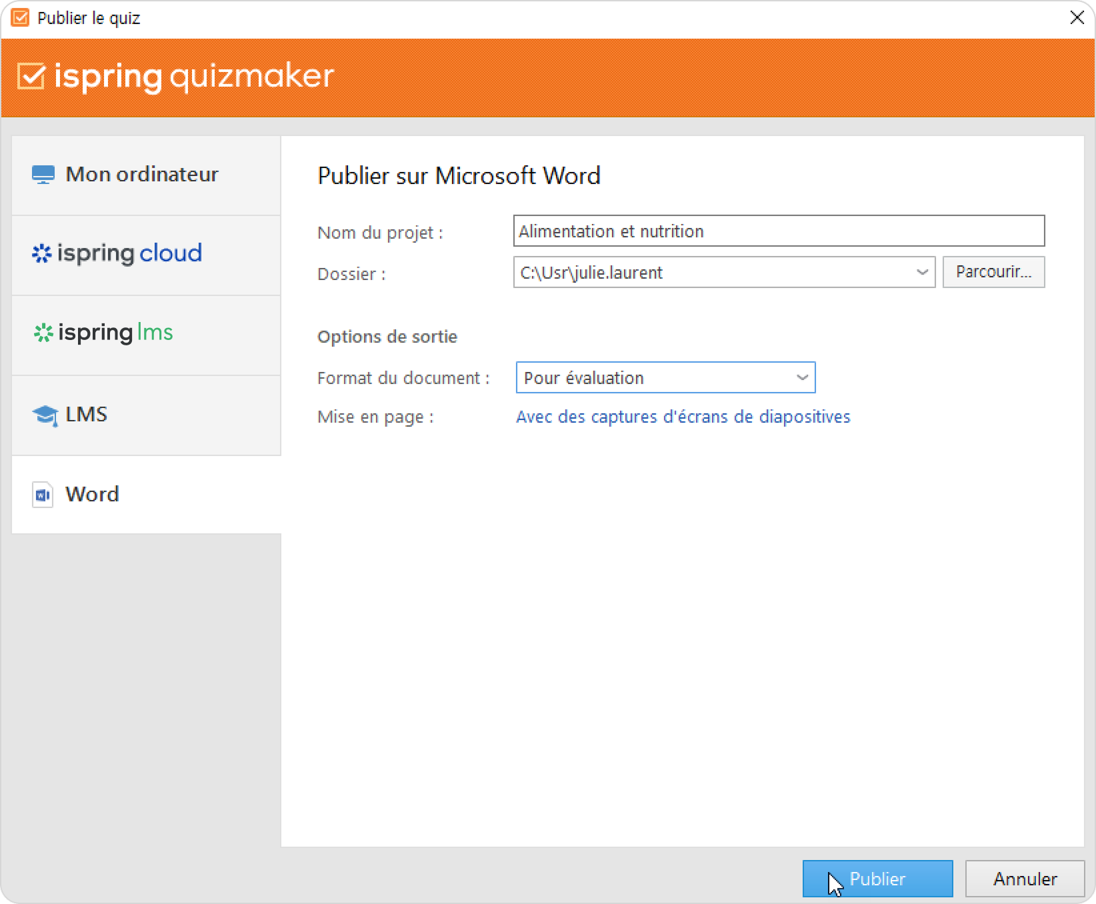Open the ispring cloud publishing tab text

tap(129, 253)
